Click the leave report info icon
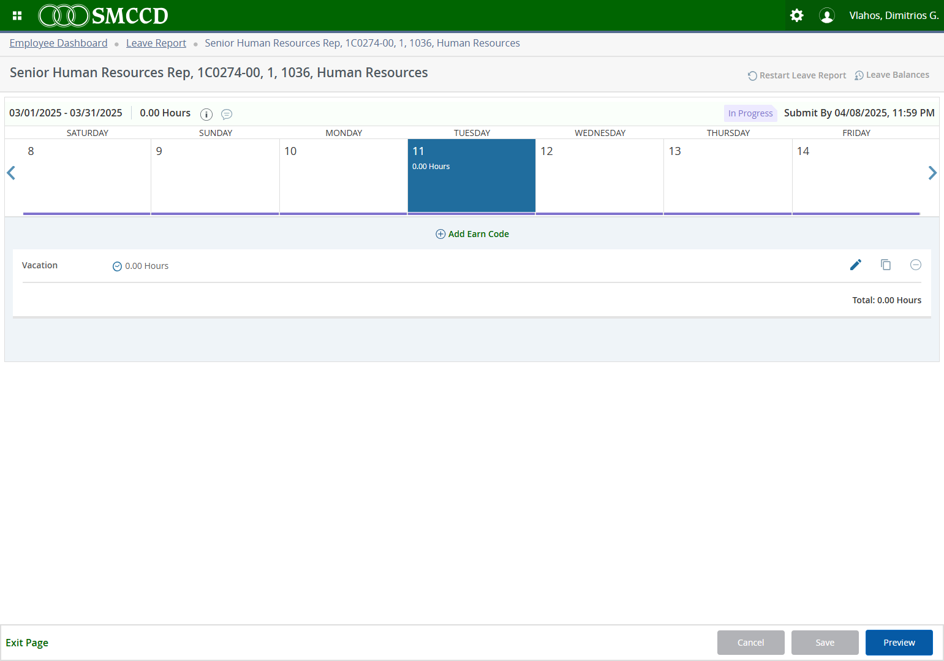Screen dimensions: 944x661 [206, 114]
